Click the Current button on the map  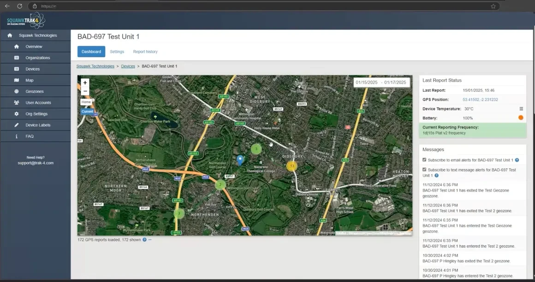tap(87, 111)
